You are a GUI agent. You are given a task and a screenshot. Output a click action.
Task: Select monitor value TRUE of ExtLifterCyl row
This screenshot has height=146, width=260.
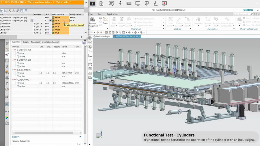point(60,27)
